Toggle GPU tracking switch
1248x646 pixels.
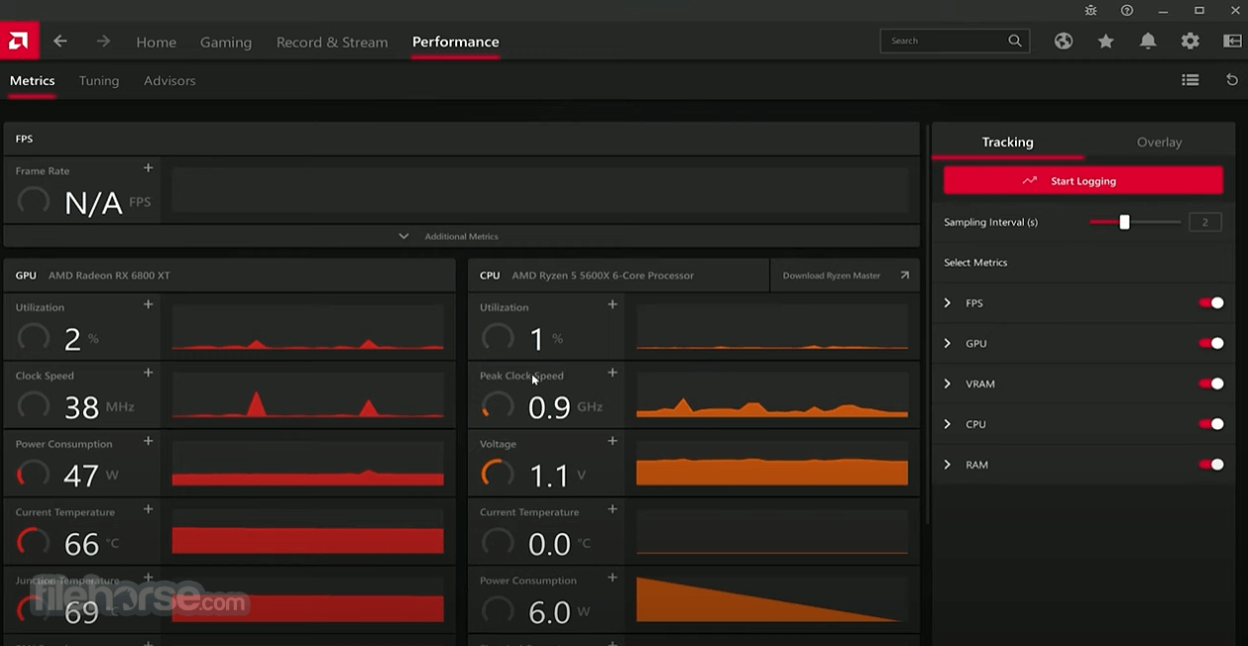click(1211, 344)
